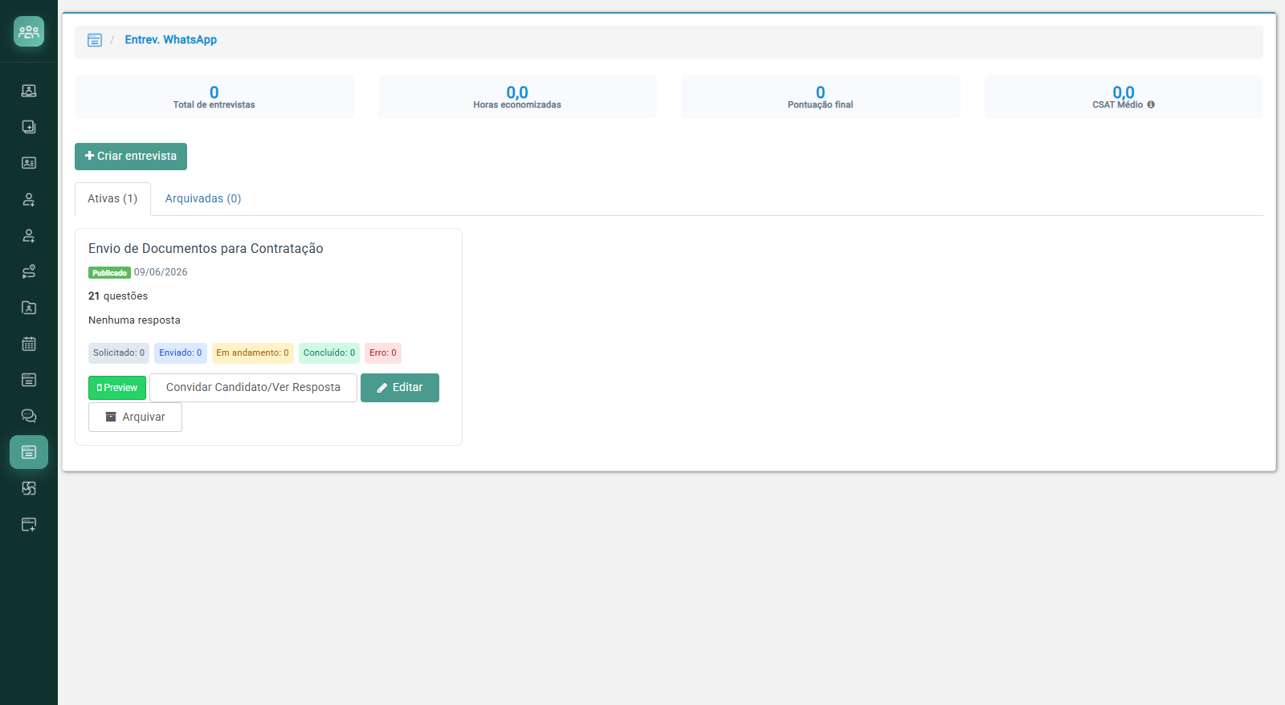
Task: Select the highlighted WhatsApp interview sidebar icon
Action: click(x=29, y=452)
